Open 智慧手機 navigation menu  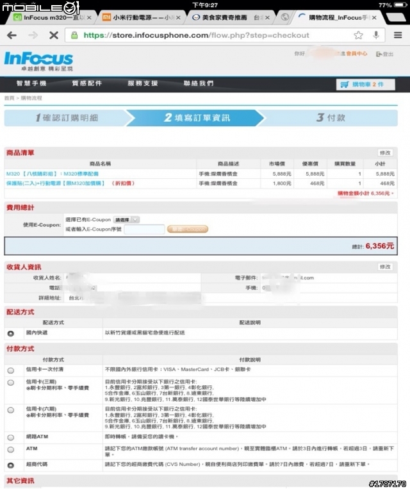31,83
